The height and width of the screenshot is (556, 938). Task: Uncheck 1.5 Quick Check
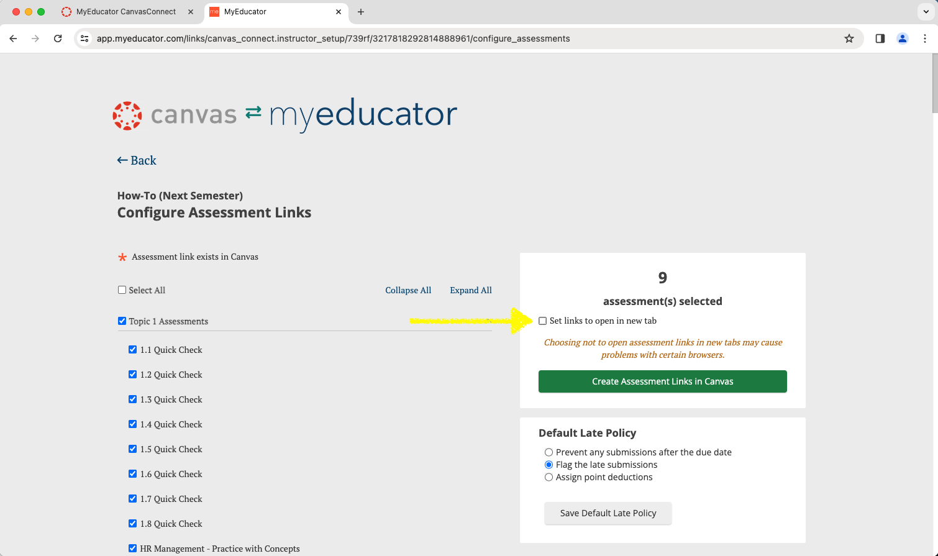point(132,449)
